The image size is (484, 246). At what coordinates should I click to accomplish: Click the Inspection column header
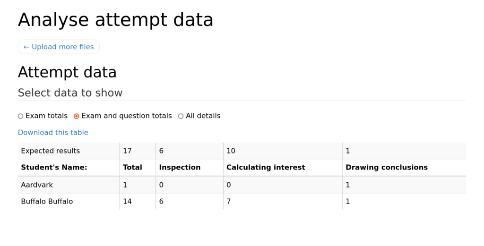(180, 168)
